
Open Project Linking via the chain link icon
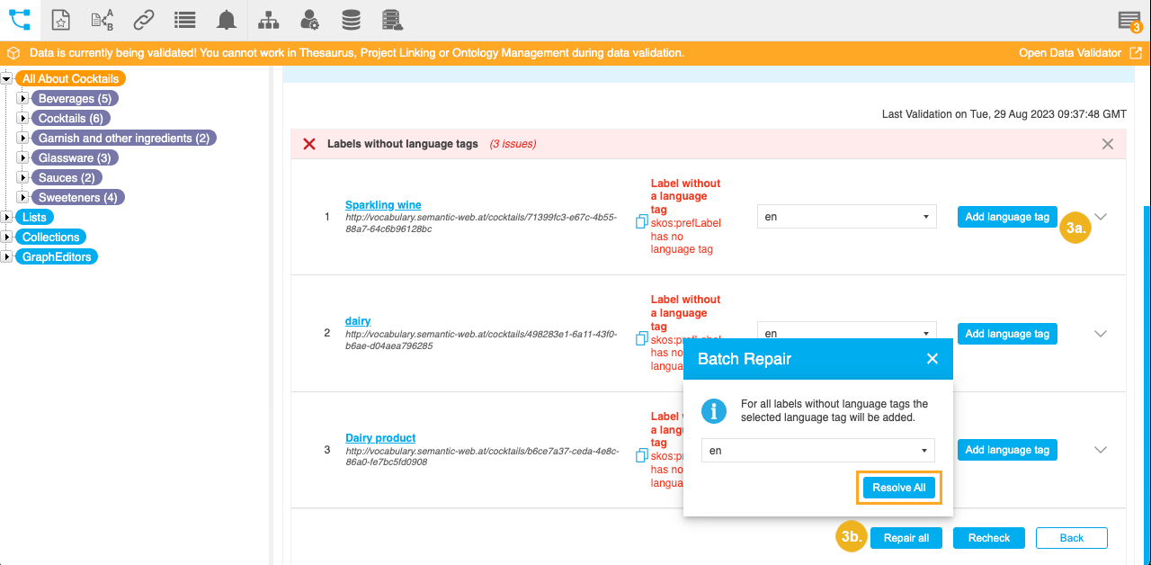pyautogui.click(x=144, y=19)
